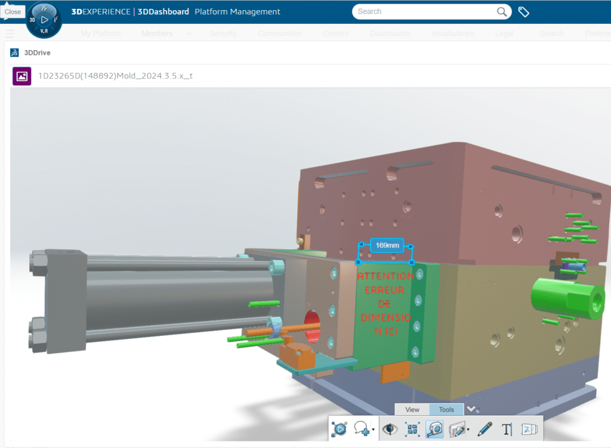Open the My Platform tab

[x=100, y=33]
